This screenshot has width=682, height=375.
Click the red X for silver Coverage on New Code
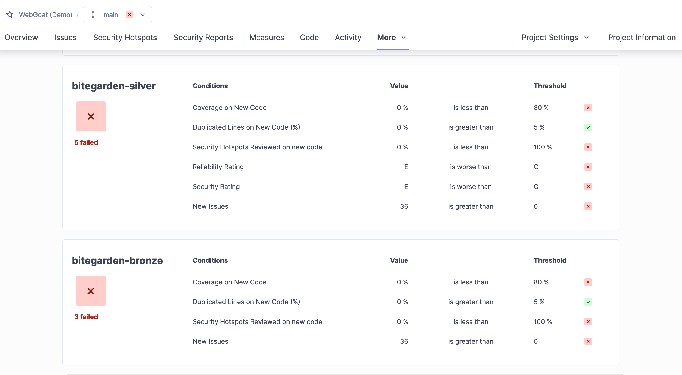pos(588,108)
